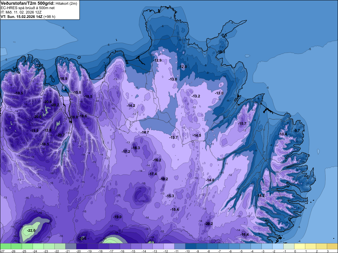The width and height of the screenshot is (338, 253).
Task: Select the -20.8 temperature value
Action: point(47,102)
